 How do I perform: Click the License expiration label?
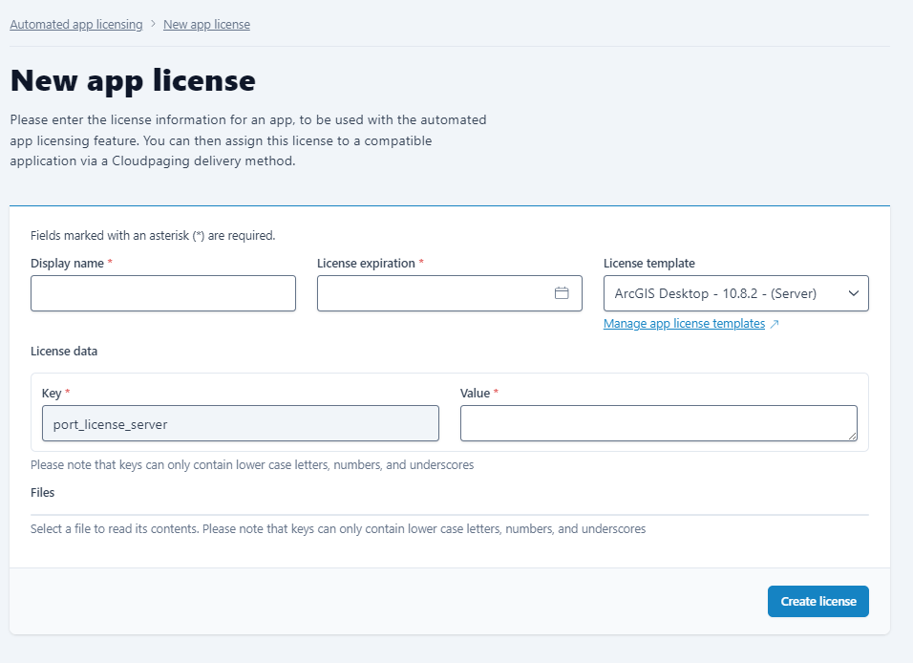pyautogui.click(x=366, y=263)
